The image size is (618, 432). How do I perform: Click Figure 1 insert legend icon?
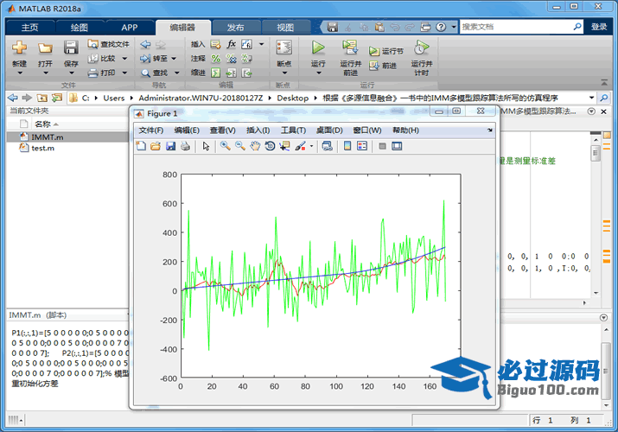tap(362, 146)
